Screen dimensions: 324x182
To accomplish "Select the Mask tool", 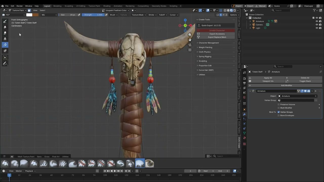I will [x=5, y=51].
